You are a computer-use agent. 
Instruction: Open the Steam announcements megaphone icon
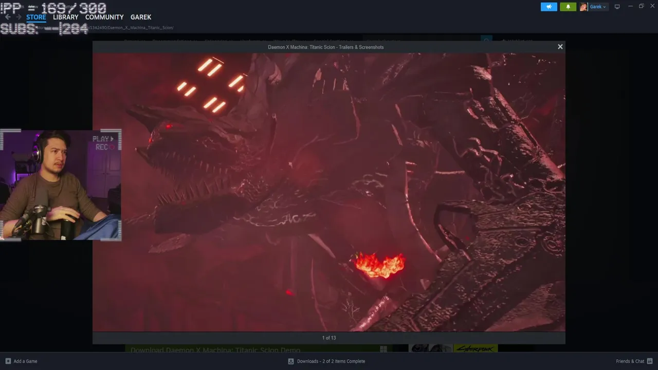(x=549, y=7)
